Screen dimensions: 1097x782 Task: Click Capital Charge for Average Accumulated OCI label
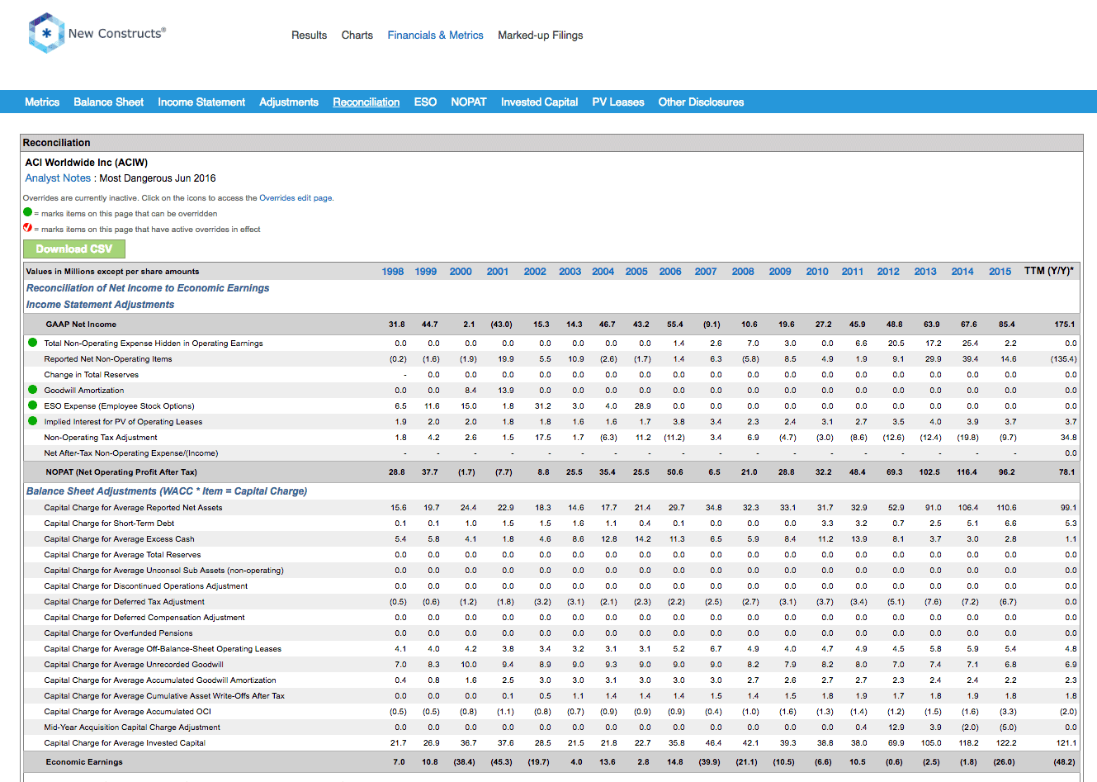pyautogui.click(x=128, y=712)
